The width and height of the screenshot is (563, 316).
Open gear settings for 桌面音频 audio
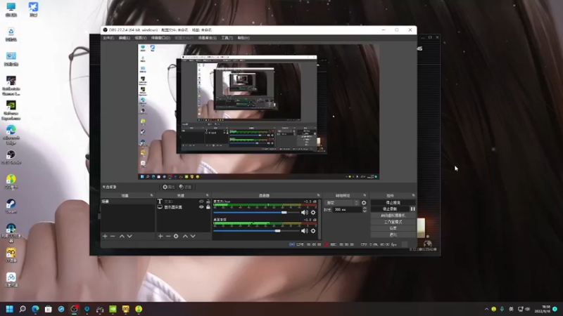coord(313,231)
